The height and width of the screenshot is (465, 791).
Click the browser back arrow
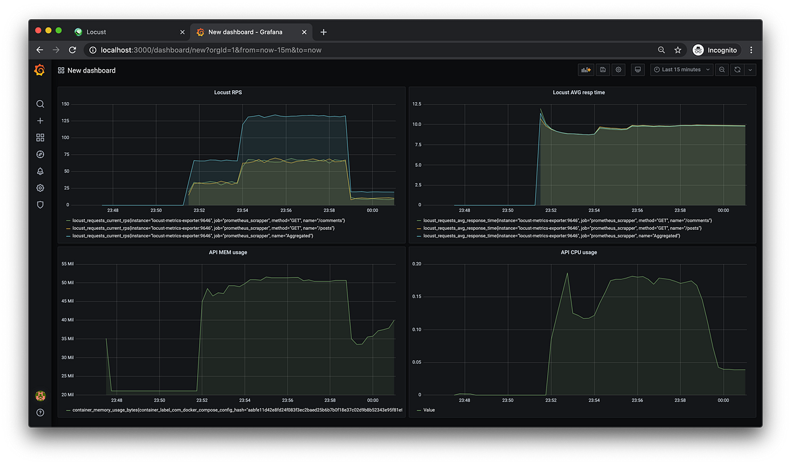[40, 50]
